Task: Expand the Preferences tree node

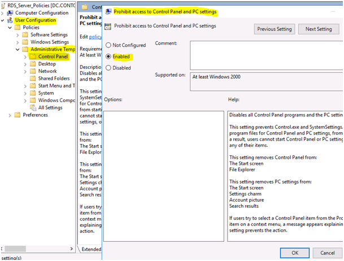Action: pyautogui.click(x=10, y=115)
